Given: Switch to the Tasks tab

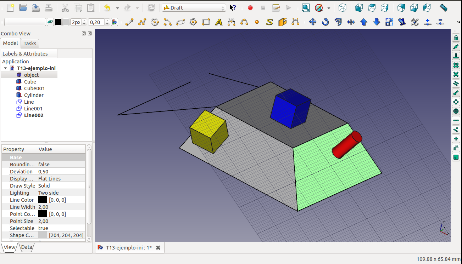Looking at the screenshot, I should point(30,44).
